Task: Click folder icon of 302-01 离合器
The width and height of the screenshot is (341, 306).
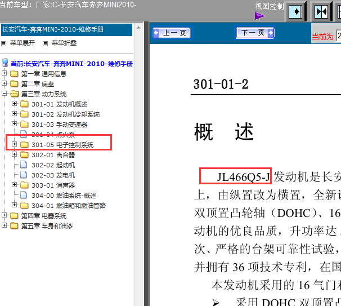Action: (x=24, y=155)
